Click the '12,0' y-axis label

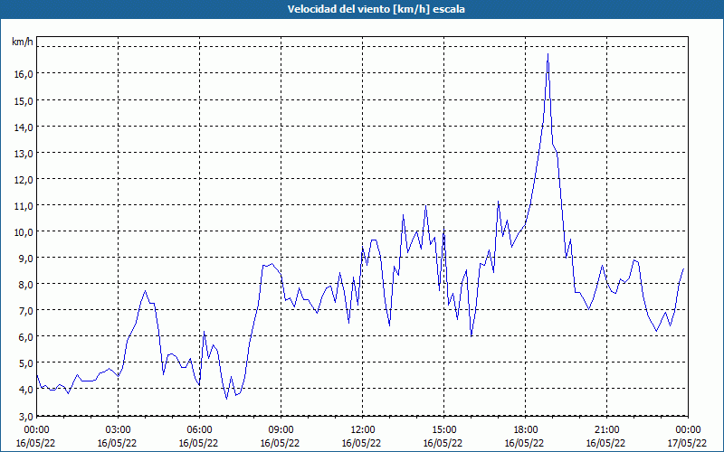click(x=24, y=179)
